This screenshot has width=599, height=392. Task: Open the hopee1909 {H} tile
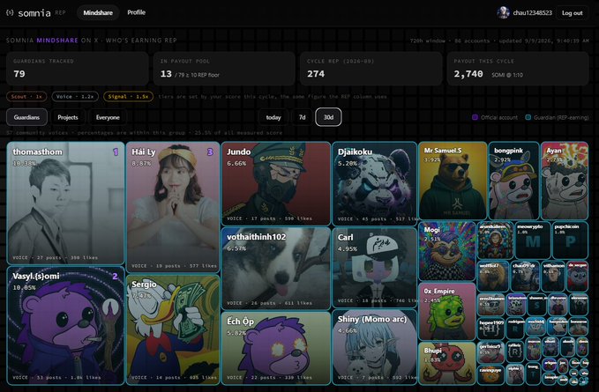[490, 329]
